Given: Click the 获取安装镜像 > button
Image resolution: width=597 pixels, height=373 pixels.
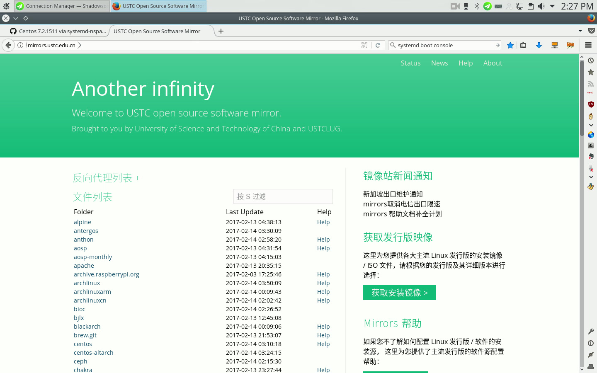Looking at the screenshot, I should pyautogui.click(x=400, y=293).
